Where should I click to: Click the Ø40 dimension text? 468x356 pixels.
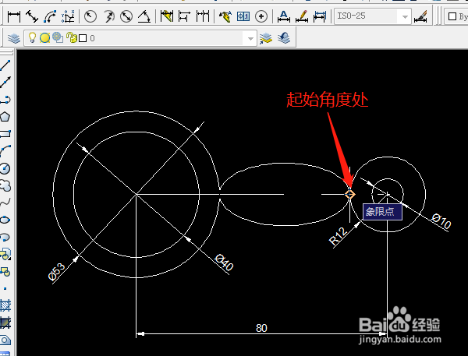[224, 263]
